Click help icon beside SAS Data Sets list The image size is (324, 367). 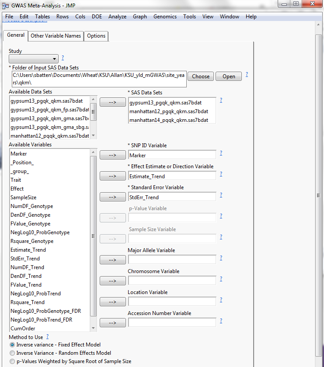point(221,100)
